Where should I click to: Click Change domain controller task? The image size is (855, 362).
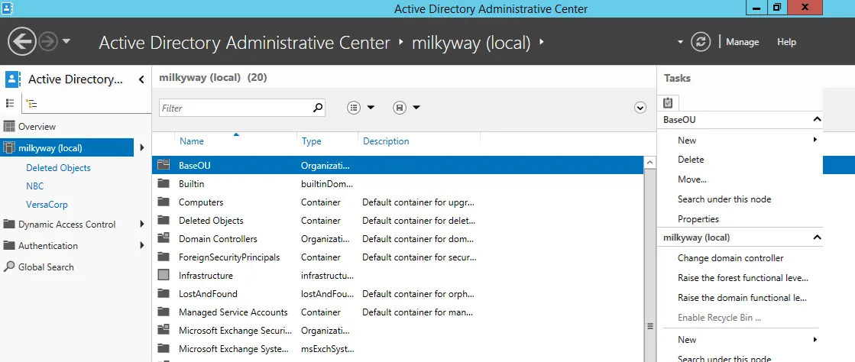[x=730, y=258]
